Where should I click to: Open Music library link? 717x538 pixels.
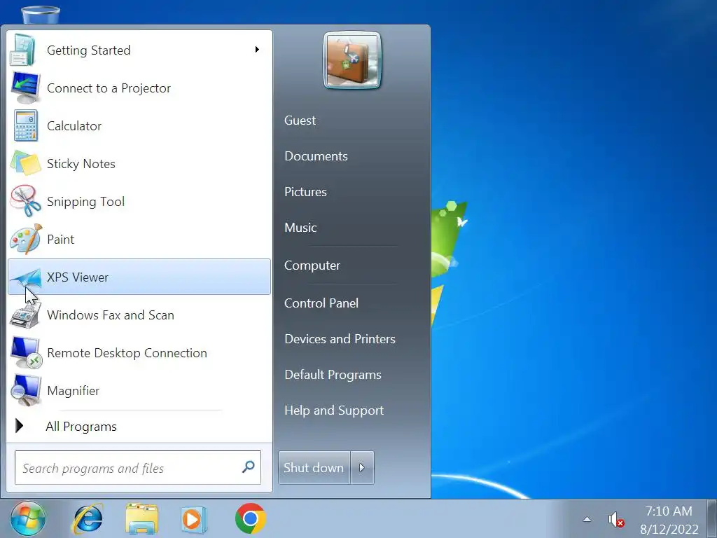[300, 228]
